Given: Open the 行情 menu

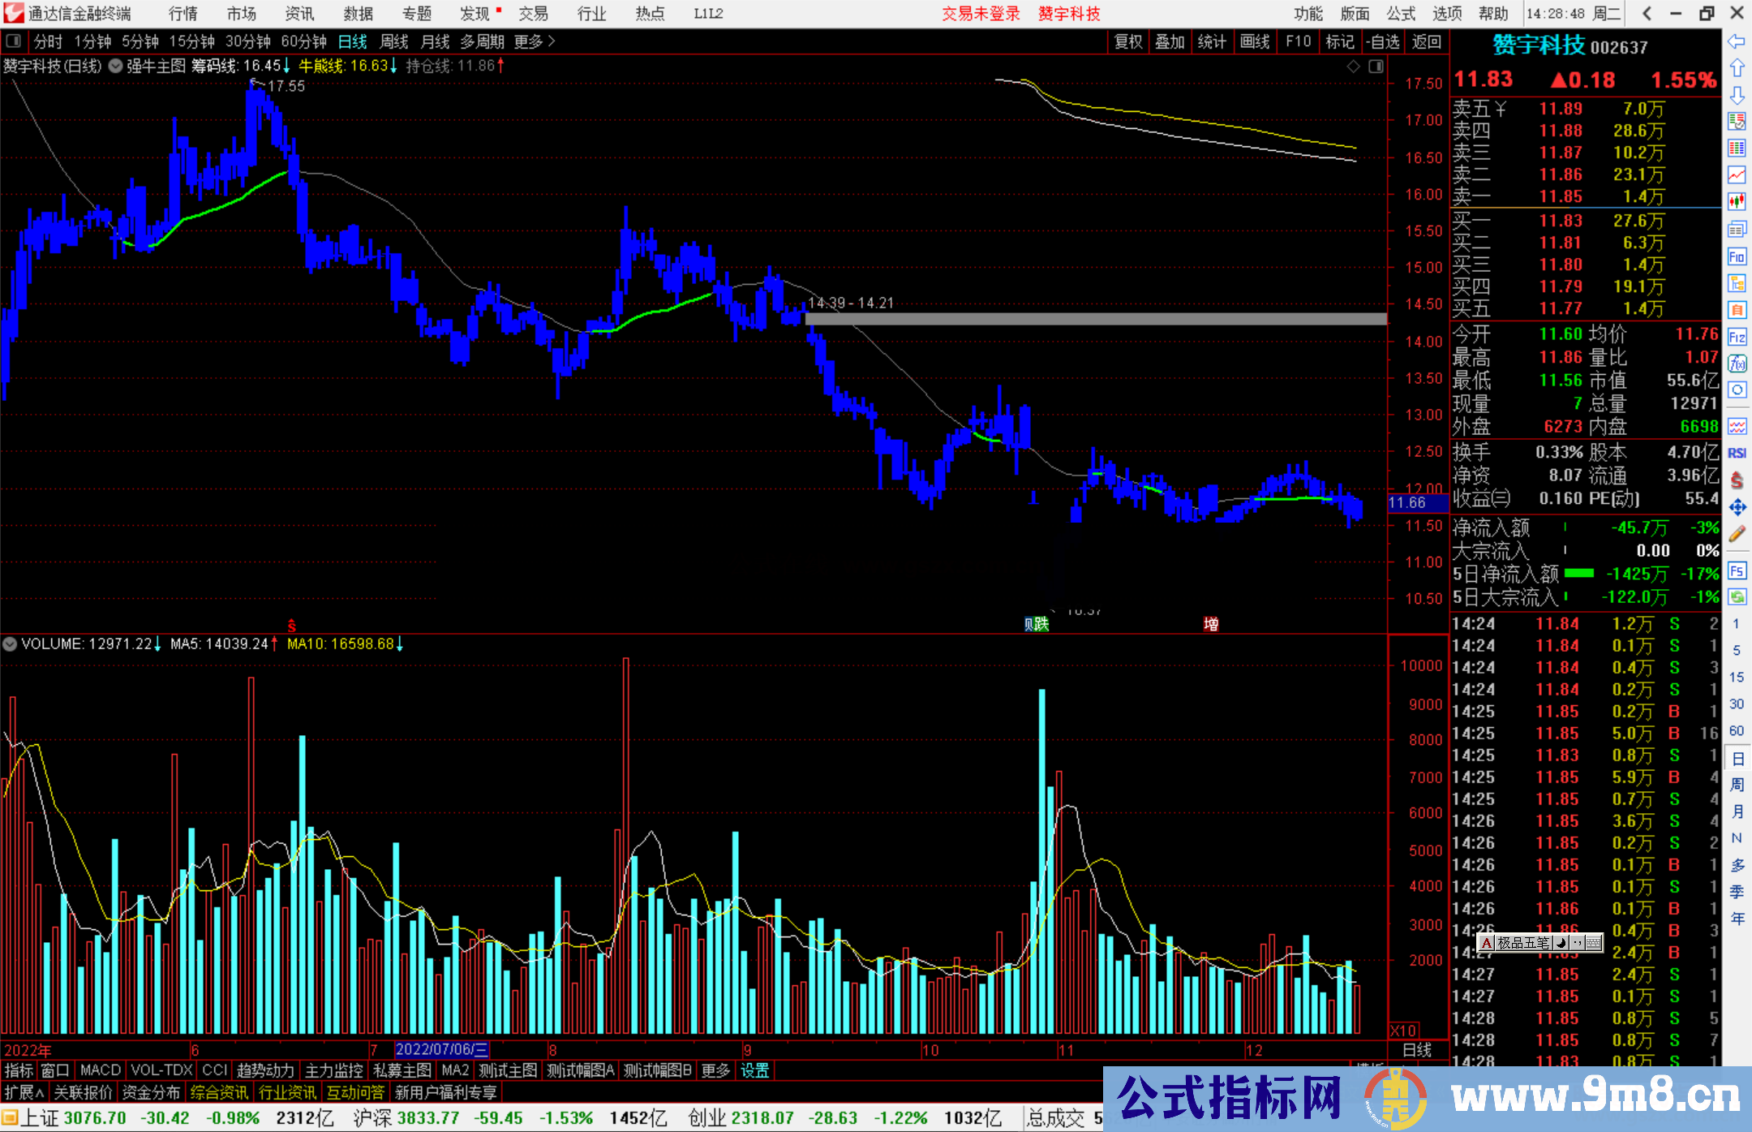Looking at the screenshot, I should 183,14.
